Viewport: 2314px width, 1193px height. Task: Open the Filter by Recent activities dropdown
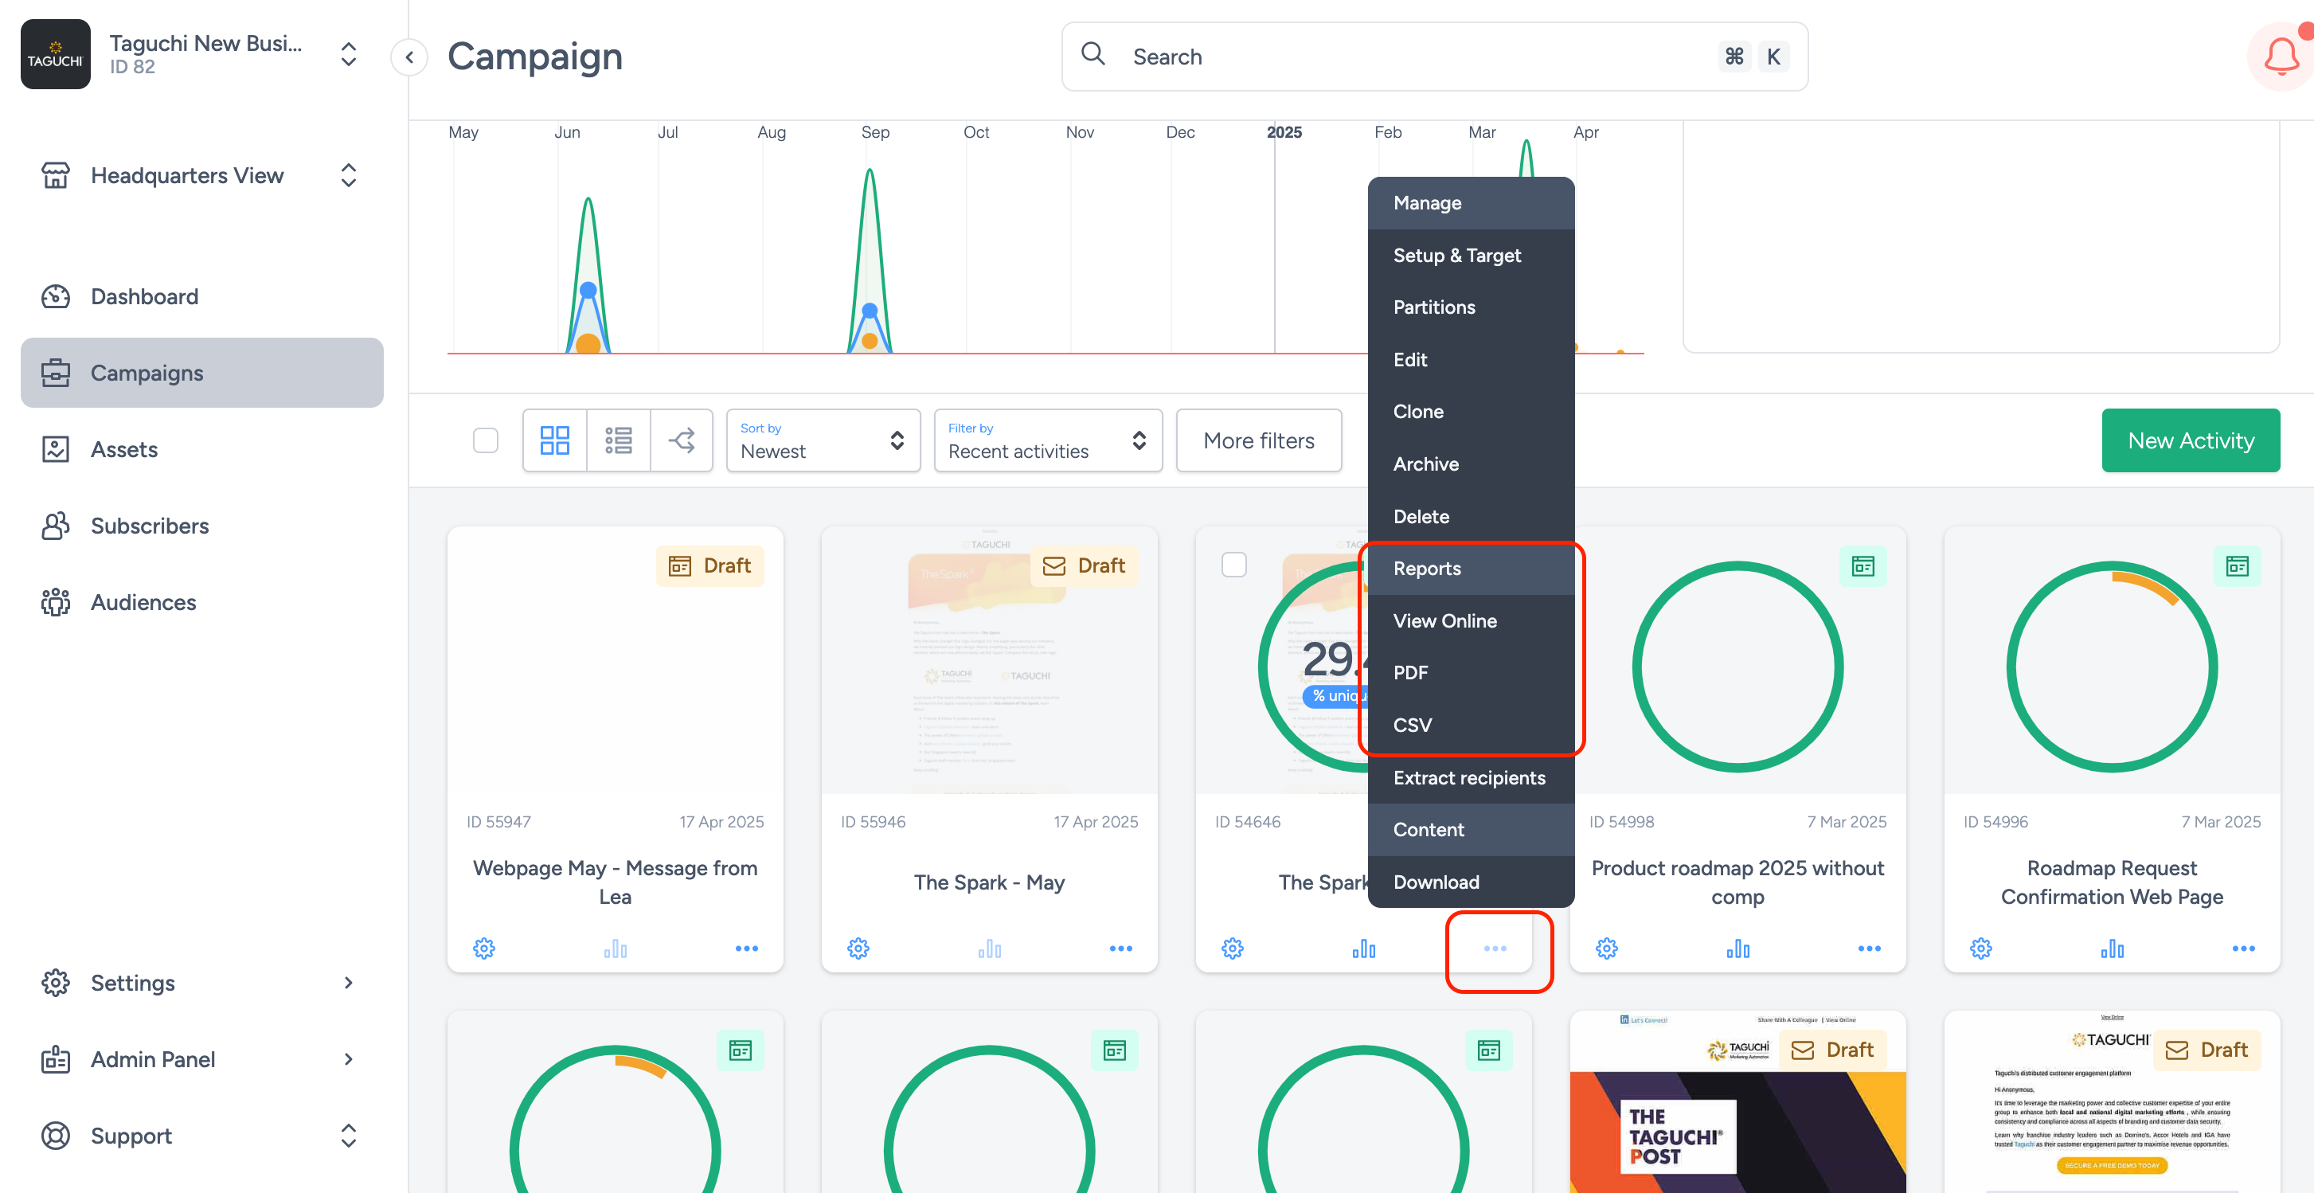click(x=1047, y=440)
